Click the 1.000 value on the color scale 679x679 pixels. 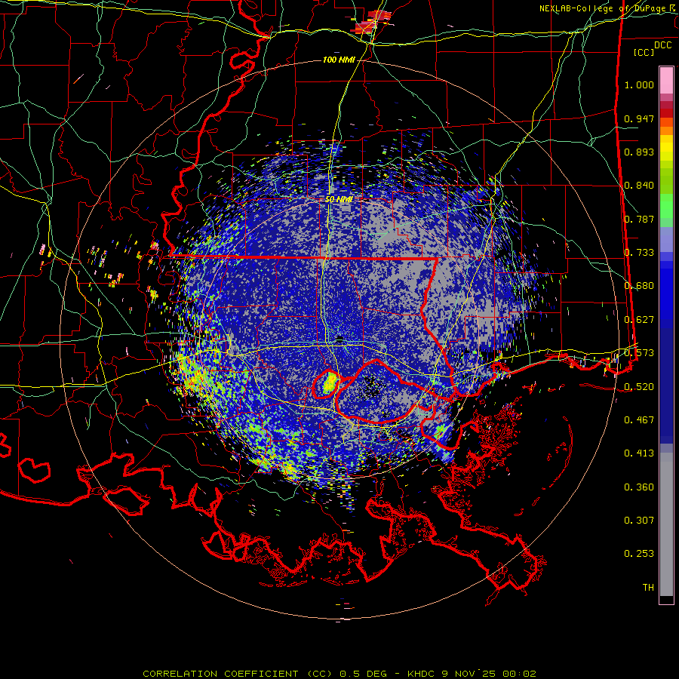pos(639,84)
